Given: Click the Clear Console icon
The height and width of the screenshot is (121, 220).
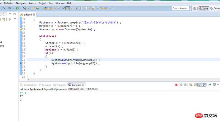Looking at the screenshot, I should click(x=191, y=85).
